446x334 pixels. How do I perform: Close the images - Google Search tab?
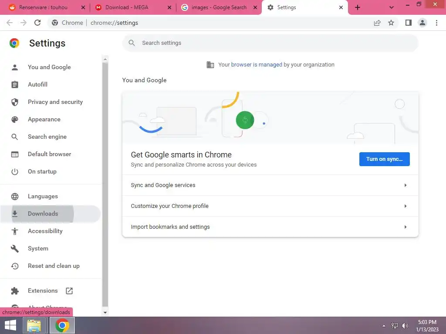click(x=255, y=7)
